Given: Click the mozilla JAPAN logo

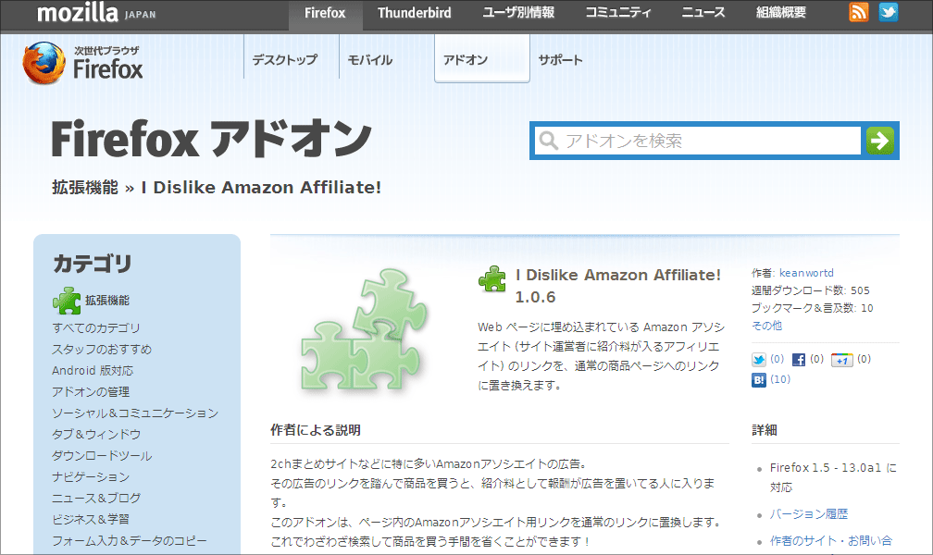Looking at the screenshot, I should pos(96,13).
